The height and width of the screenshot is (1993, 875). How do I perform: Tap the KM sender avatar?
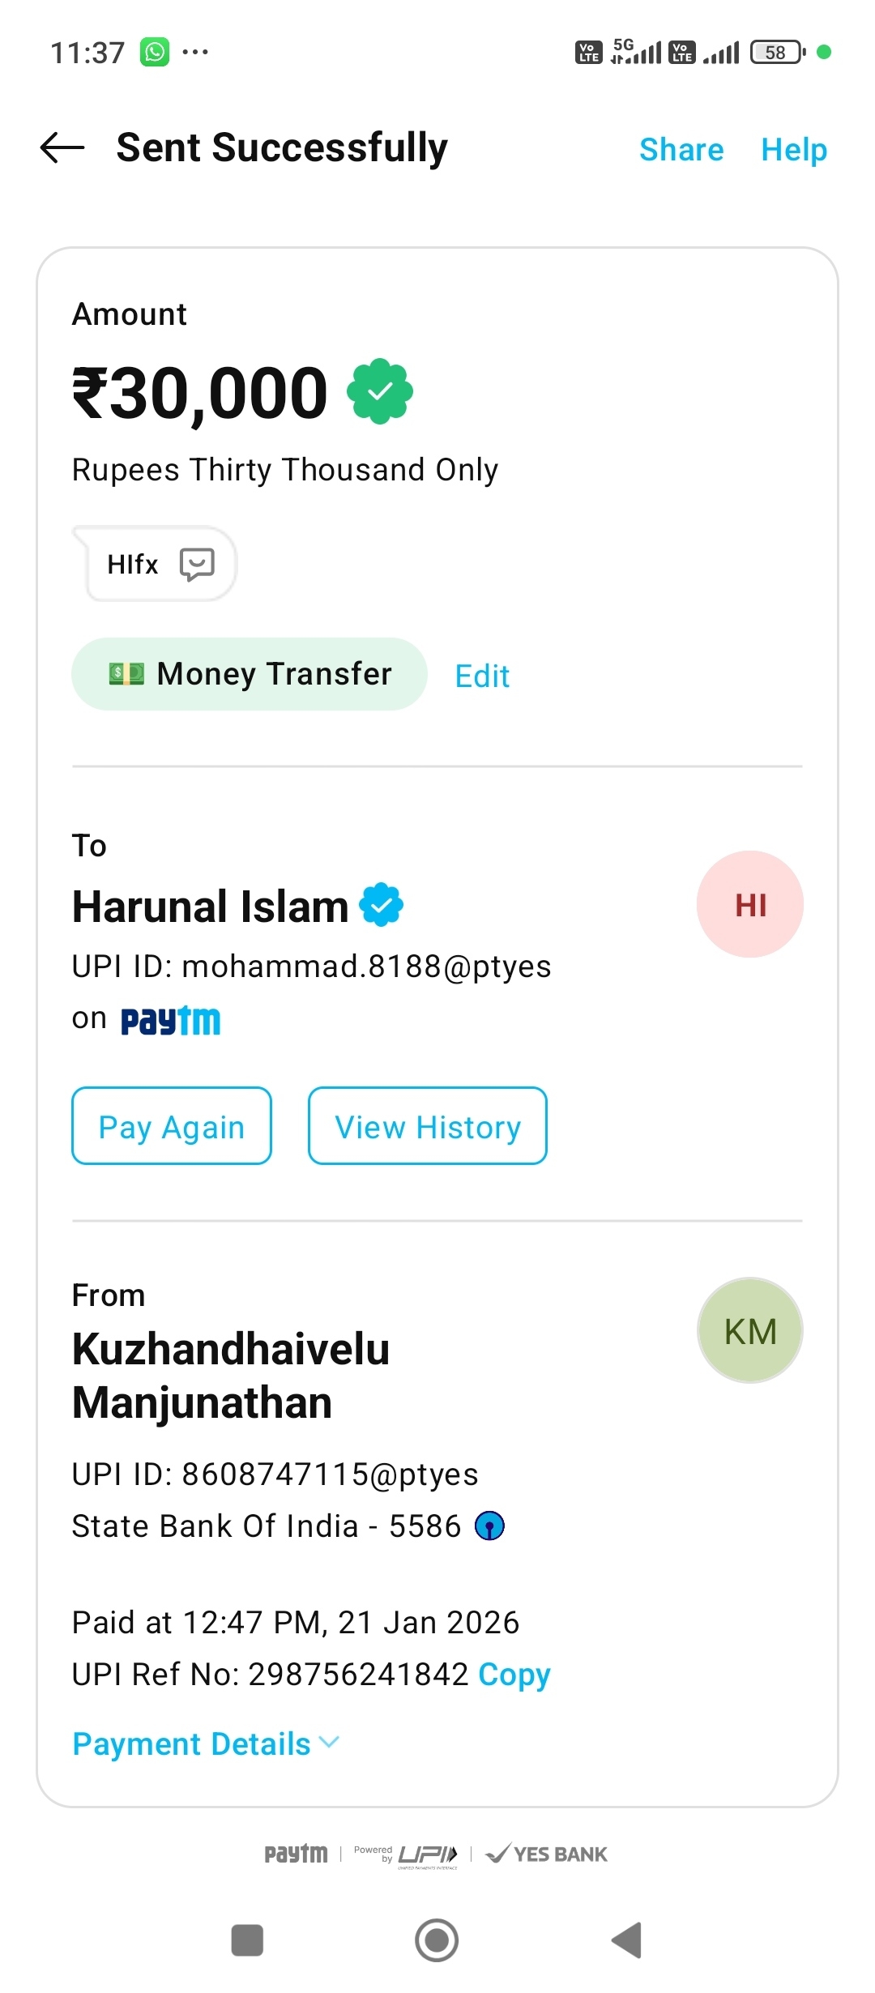(x=749, y=1330)
